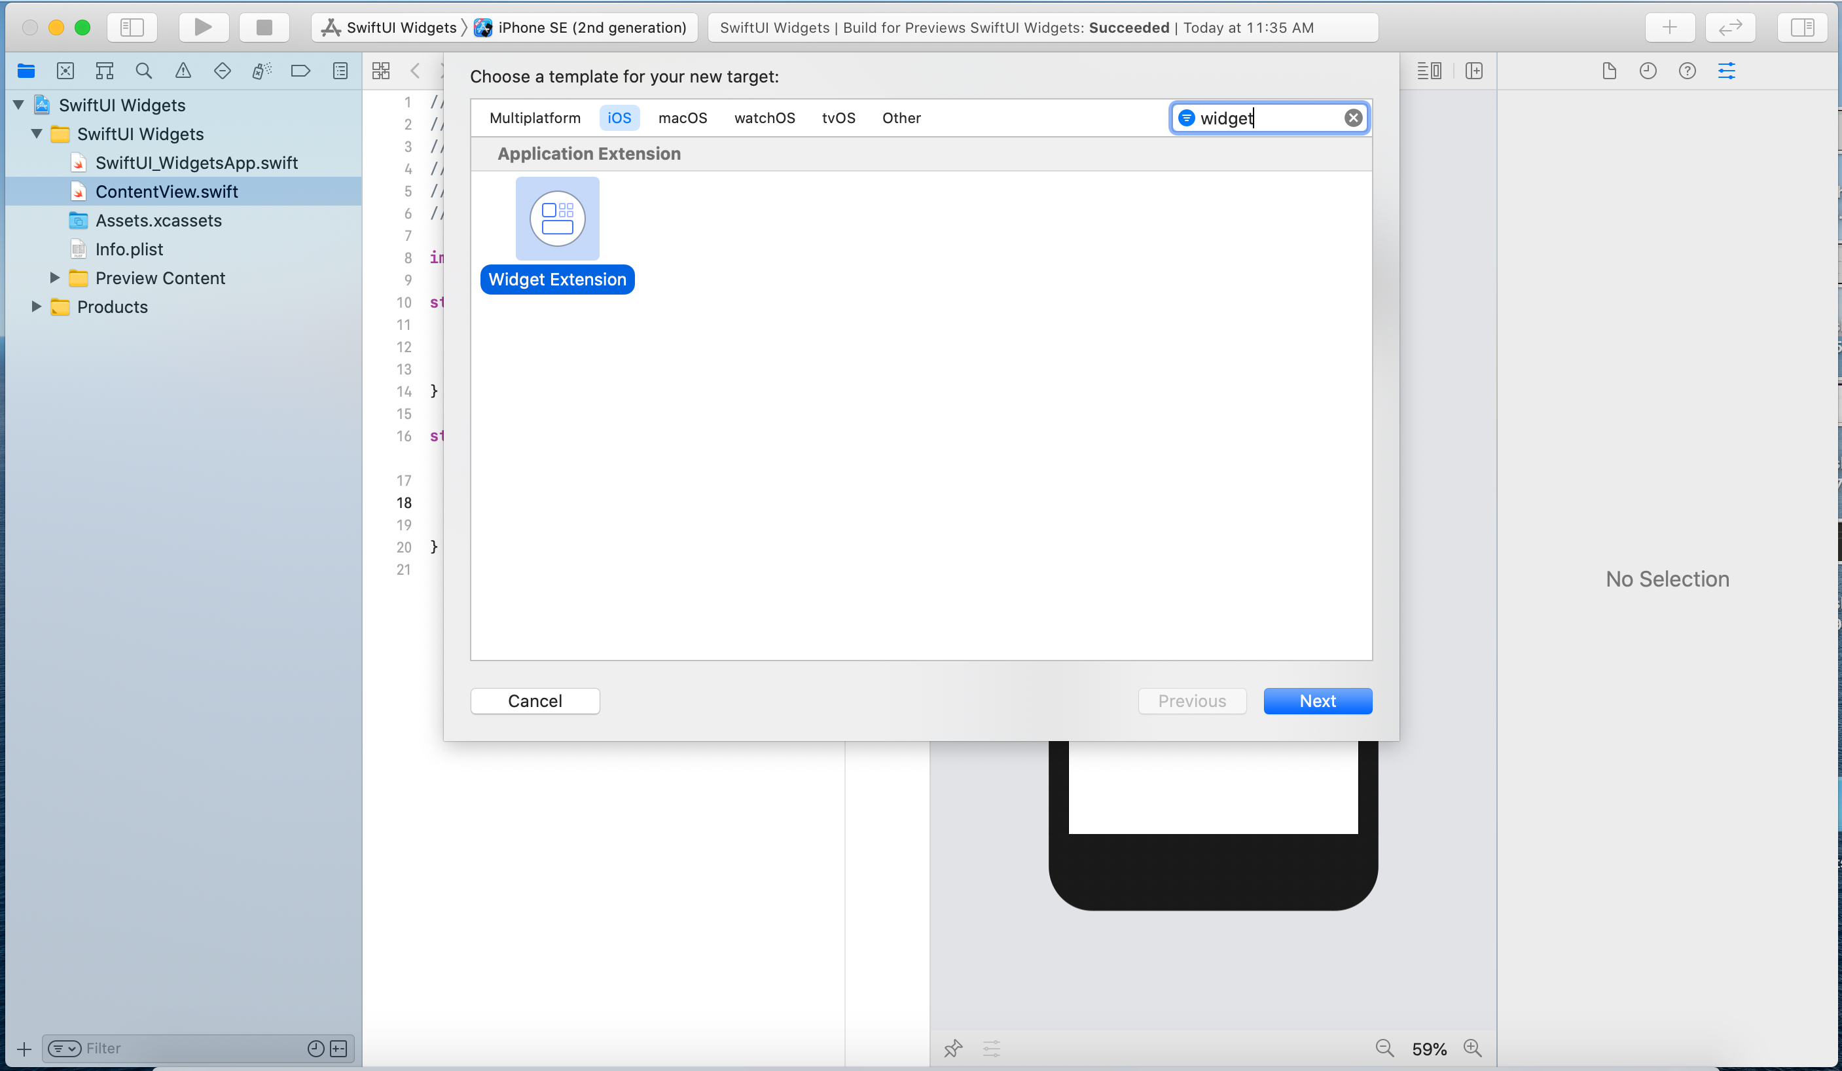Screen dimensions: 1842x1071
Task: Click Next to confirm template choice
Action: (1317, 700)
